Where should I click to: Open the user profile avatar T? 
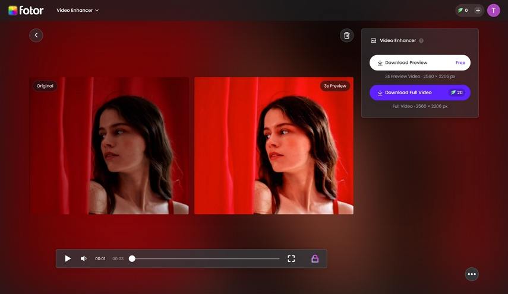point(493,10)
